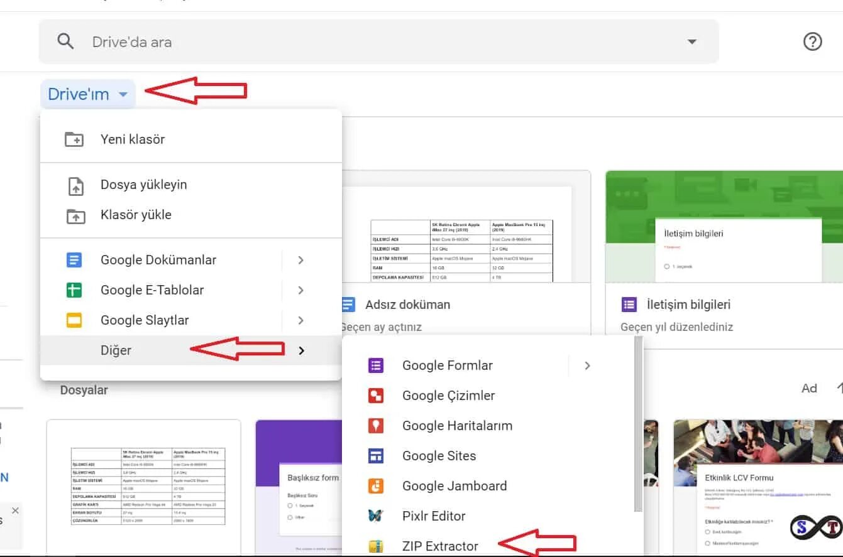
Task: Open the green İletişim bilgileri form thumbnail
Action: point(724,227)
